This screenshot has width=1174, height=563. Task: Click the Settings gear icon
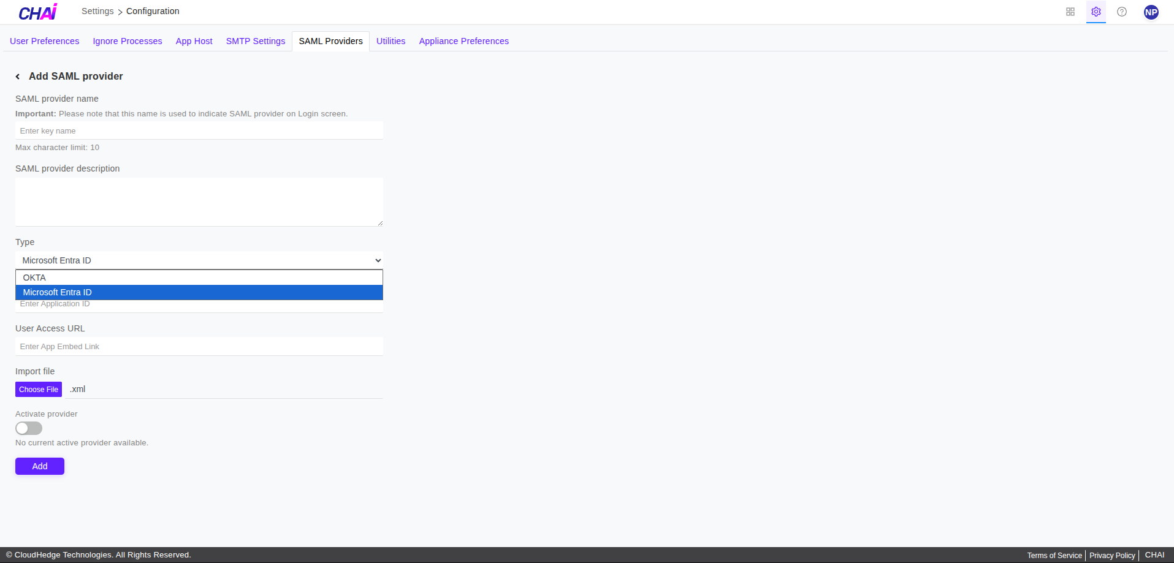pos(1096,12)
